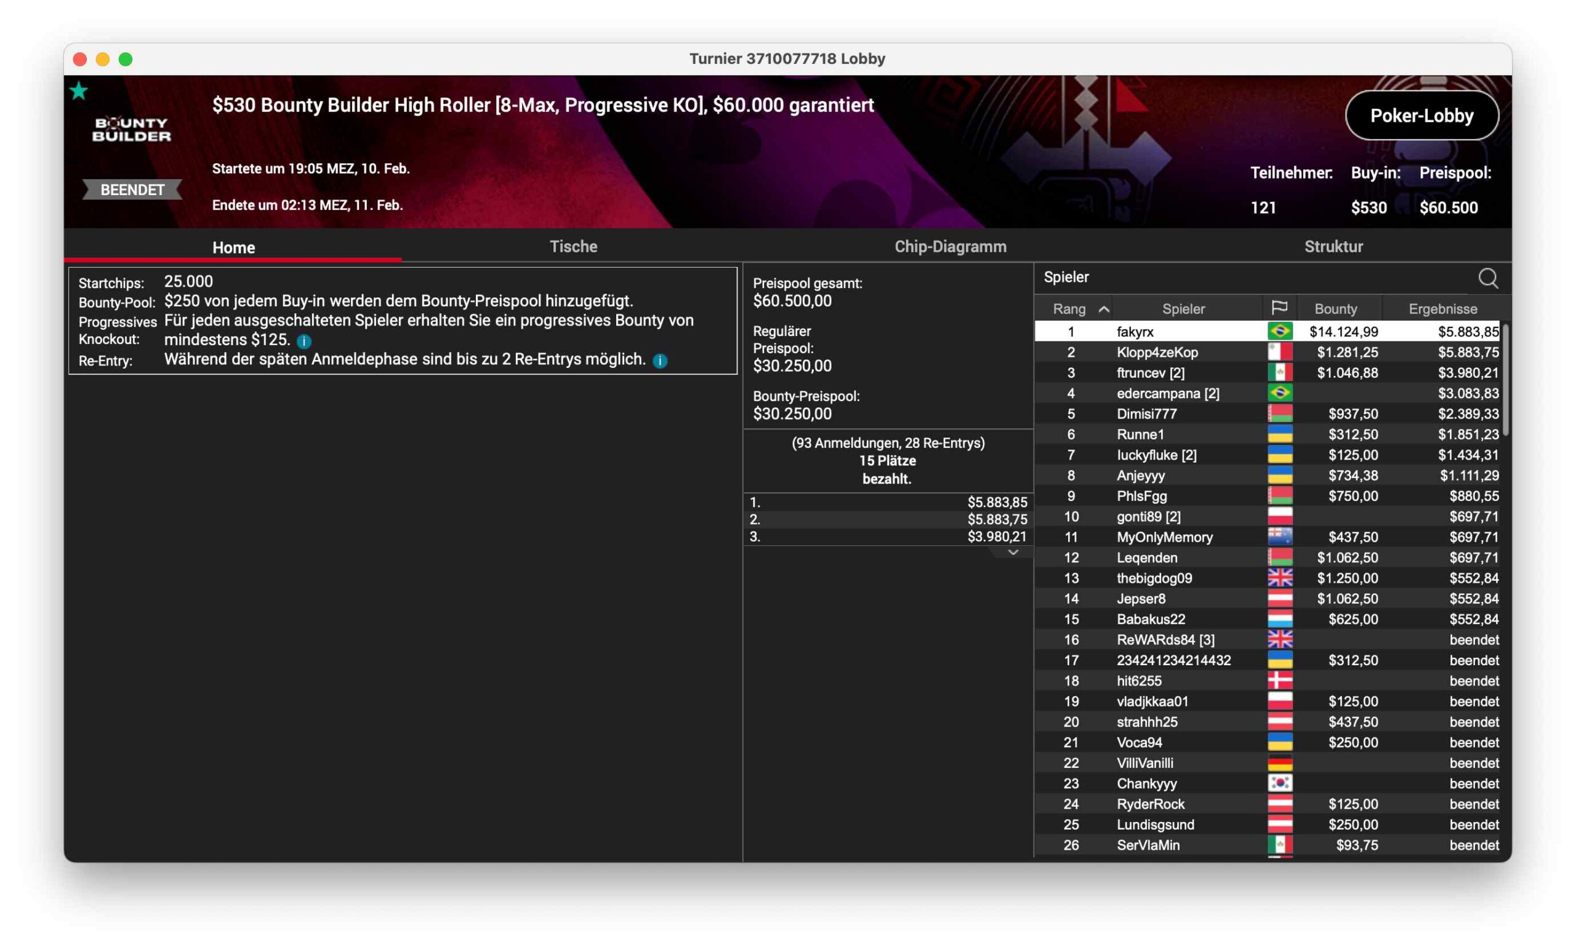Switch to the Tische tab
The width and height of the screenshot is (1576, 947).
573,246
